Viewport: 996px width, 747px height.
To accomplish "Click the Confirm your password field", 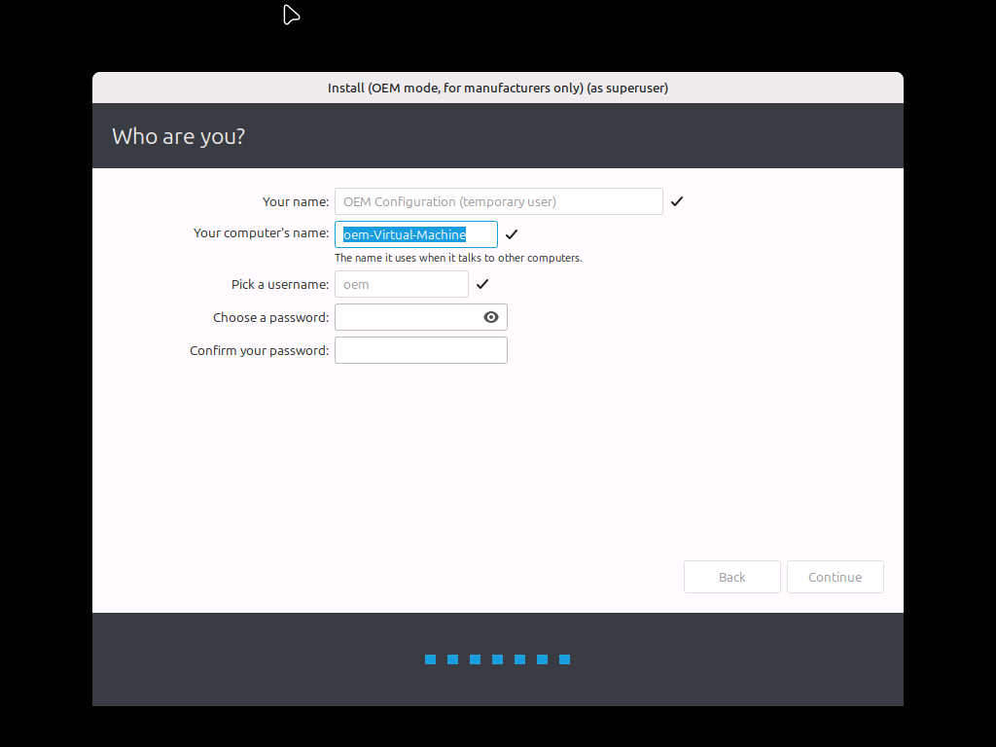I will tap(420, 350).
